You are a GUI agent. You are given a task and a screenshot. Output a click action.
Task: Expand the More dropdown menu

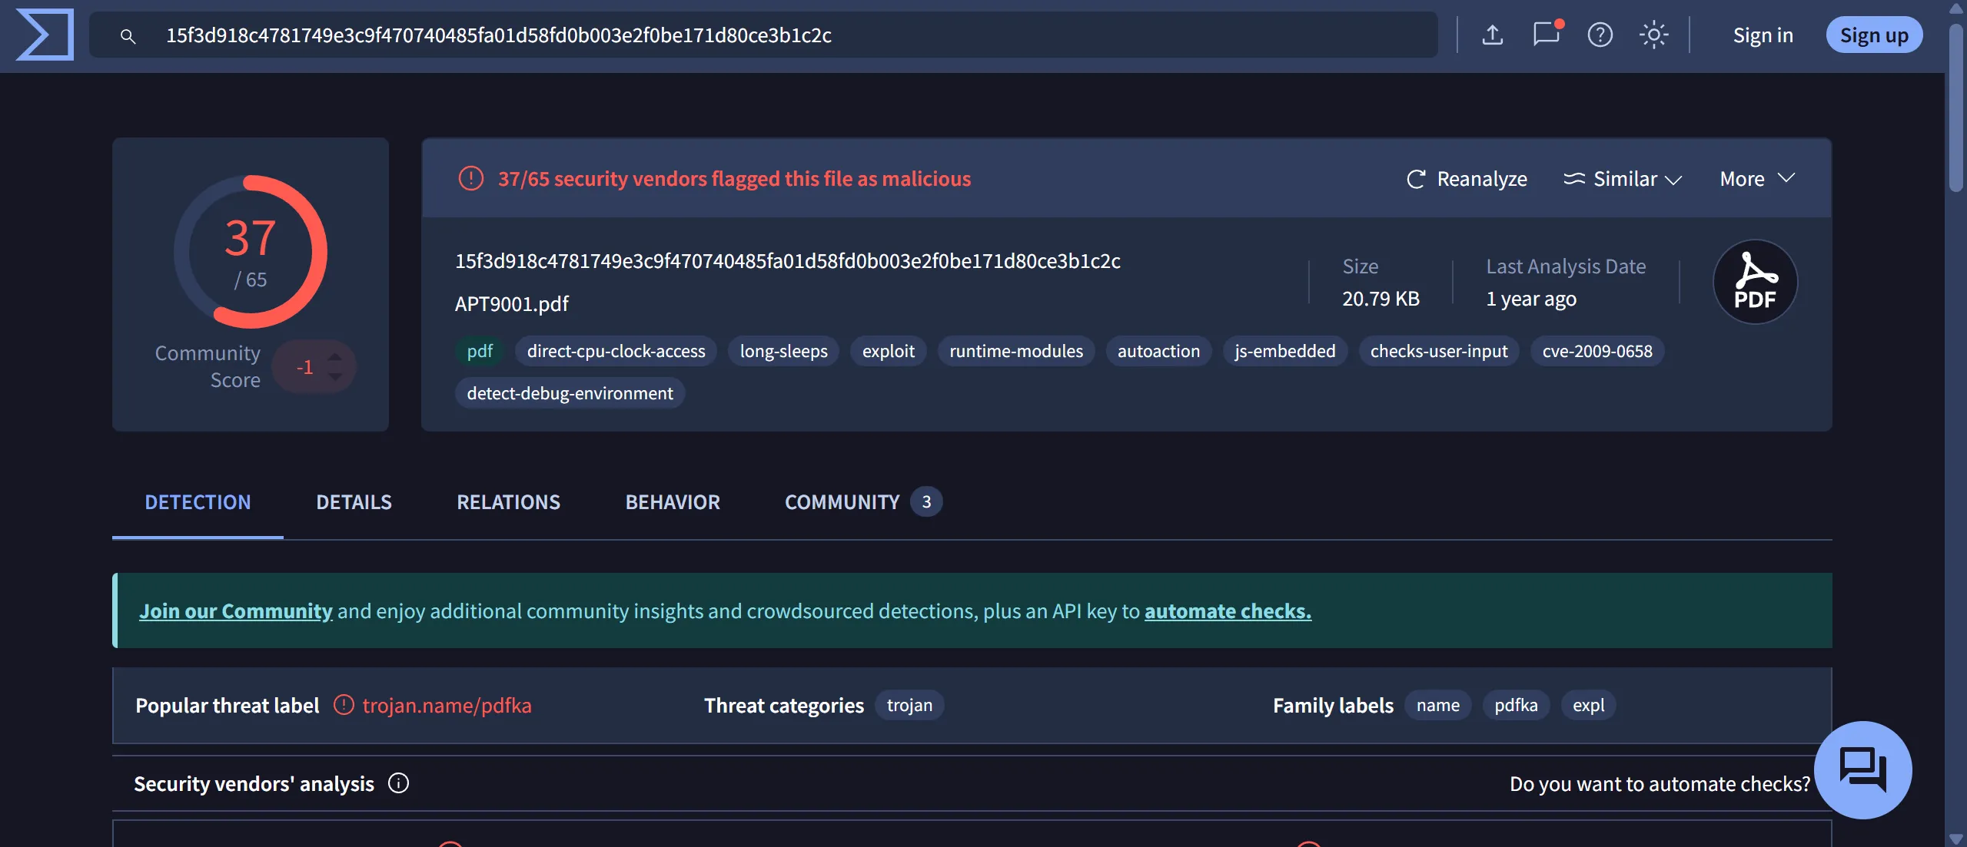pyautogui.click(x=1756, y=179)
